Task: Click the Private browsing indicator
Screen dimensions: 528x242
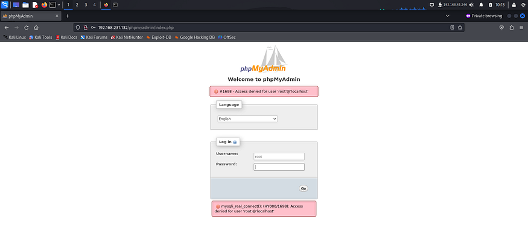Action: tap(484, 16)
